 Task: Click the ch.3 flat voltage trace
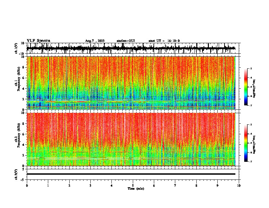pos(131,174)
